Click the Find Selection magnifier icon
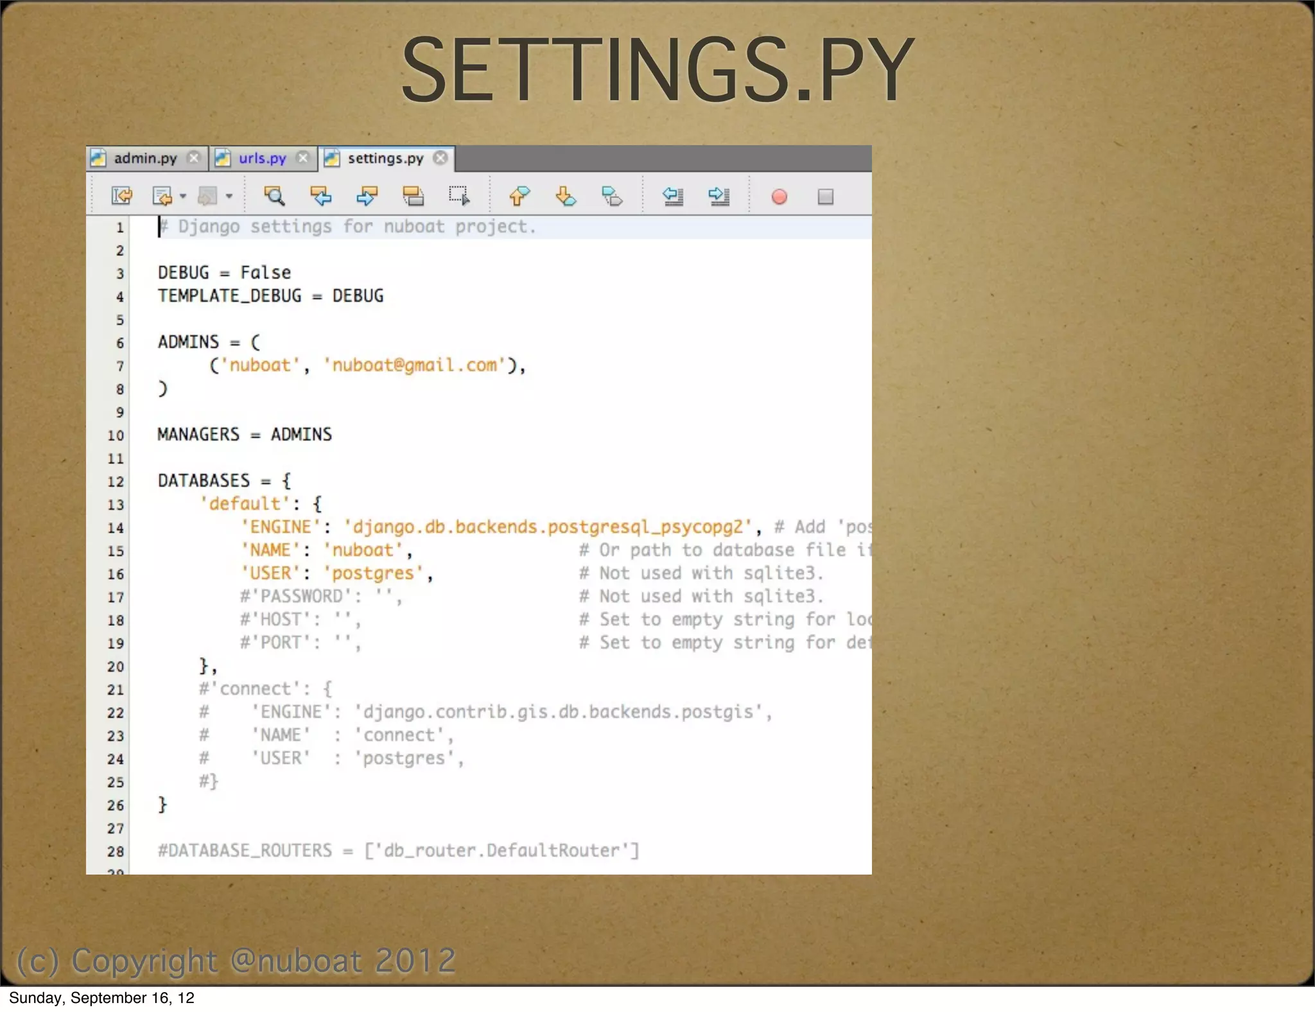 [274, 196]
